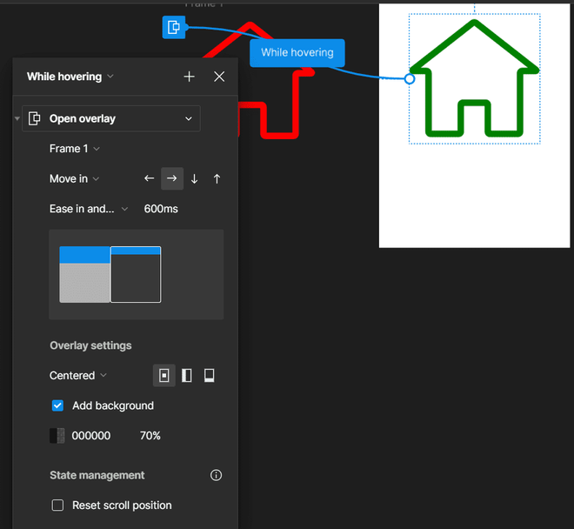The image size is (574, 529).
Task: Edit the 600ms duration field
Action: [161, 209]
